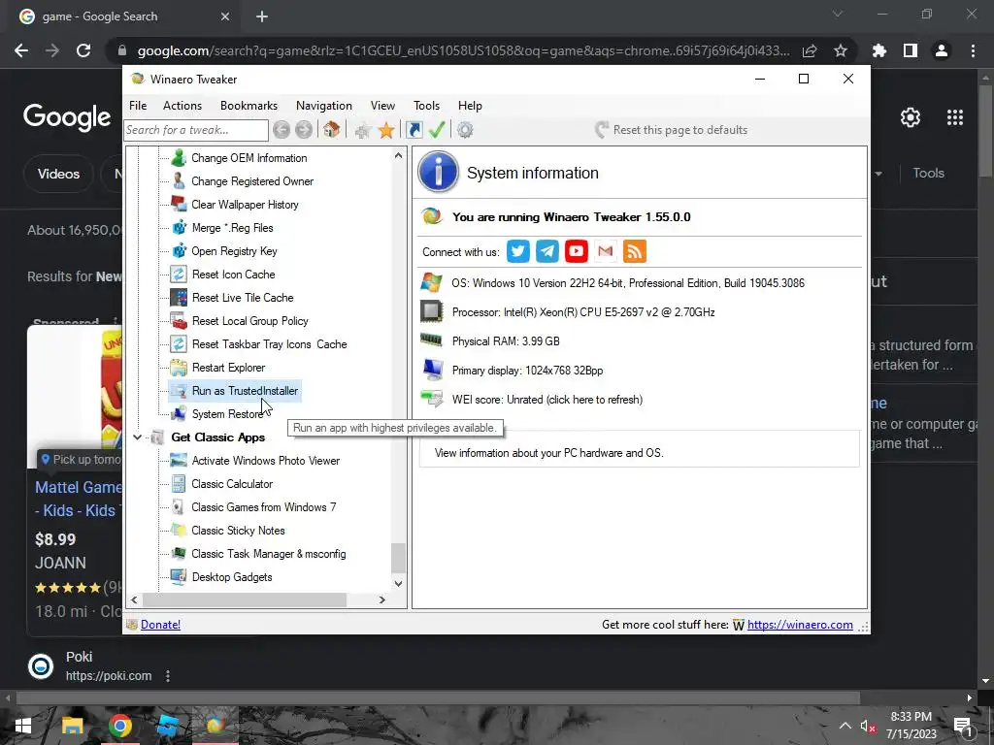Click the export shortcut arrow icon in toolbar
Viewport: 994px width, 745px height.
414,130
